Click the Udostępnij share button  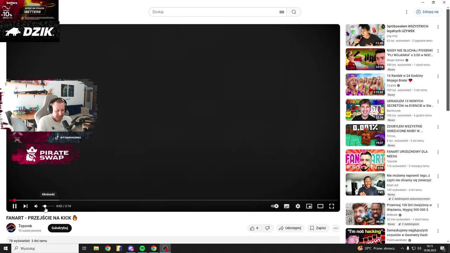tap(290, 228)
